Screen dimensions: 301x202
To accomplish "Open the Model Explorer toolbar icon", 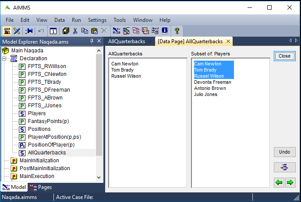I will point(117,31).
